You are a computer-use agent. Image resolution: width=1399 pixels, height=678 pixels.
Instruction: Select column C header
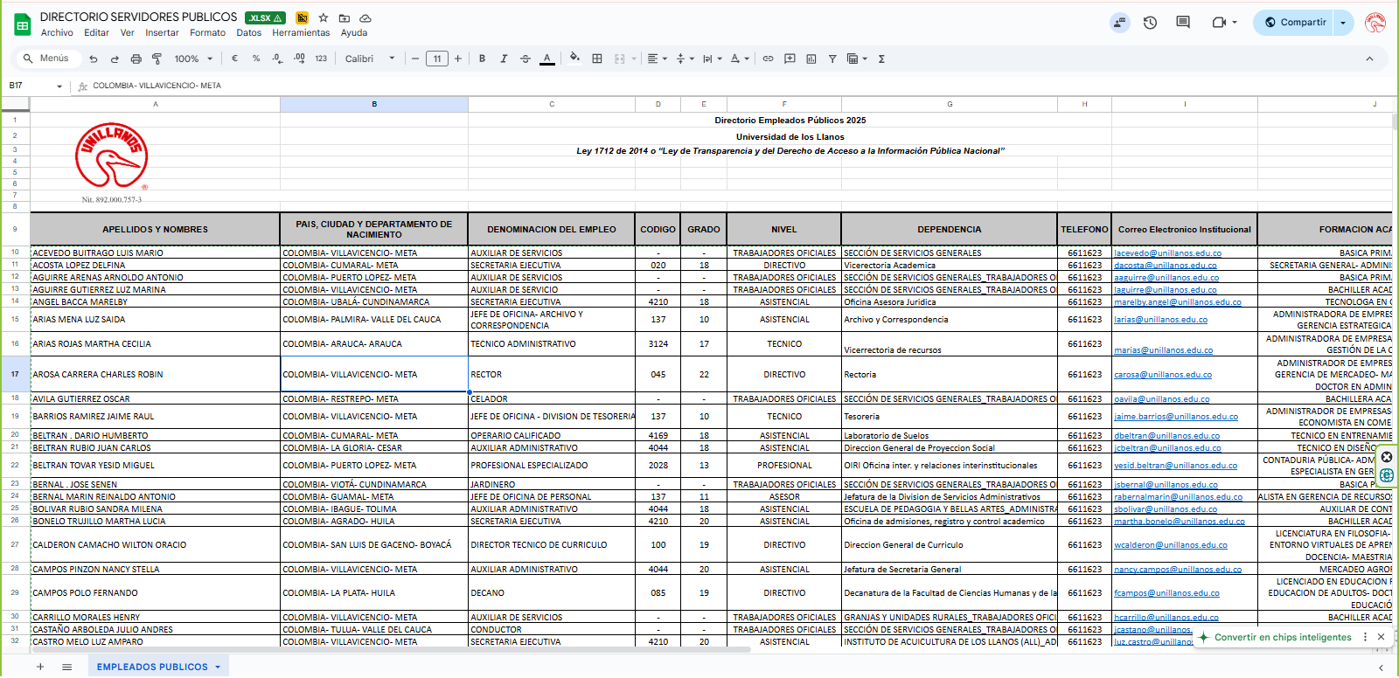pos(552,104)
